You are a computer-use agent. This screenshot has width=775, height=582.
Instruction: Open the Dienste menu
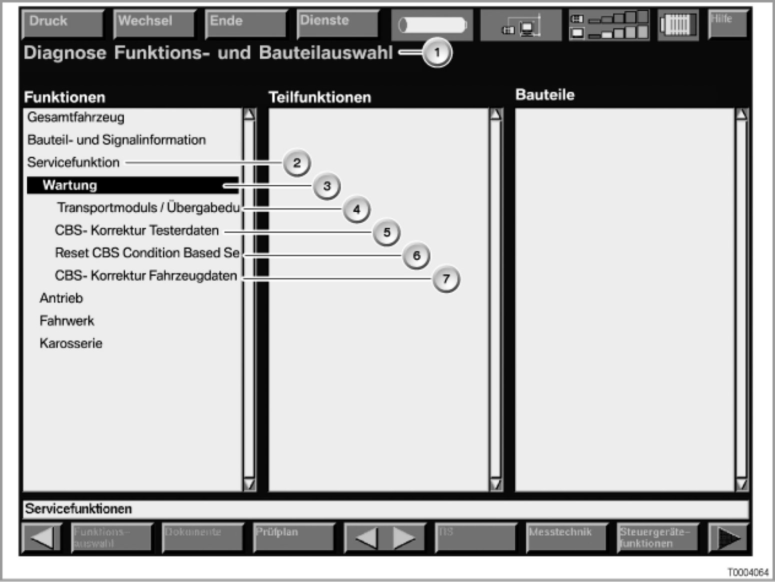(x=337, y=23)
